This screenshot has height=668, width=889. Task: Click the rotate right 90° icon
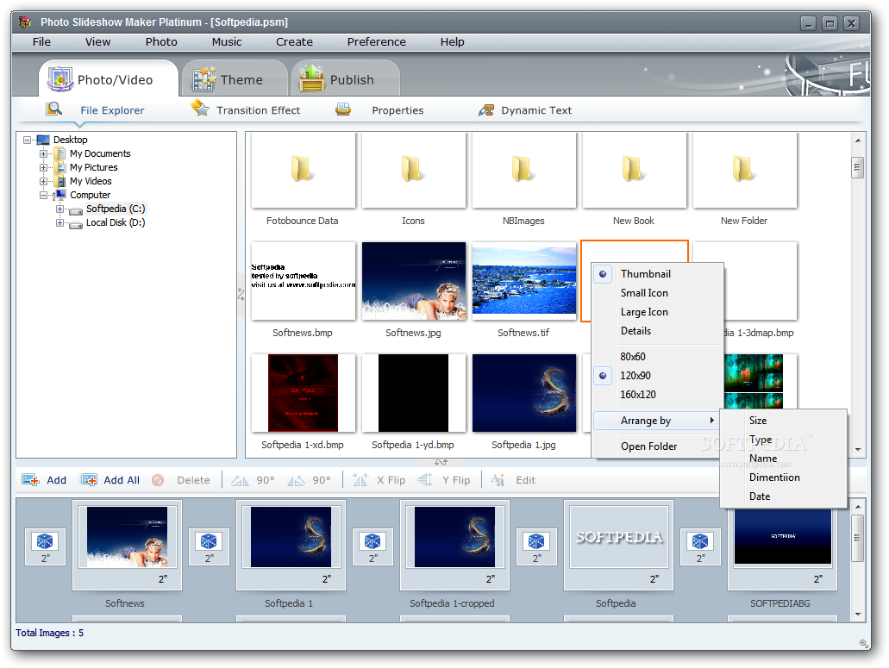click(296, 480)
